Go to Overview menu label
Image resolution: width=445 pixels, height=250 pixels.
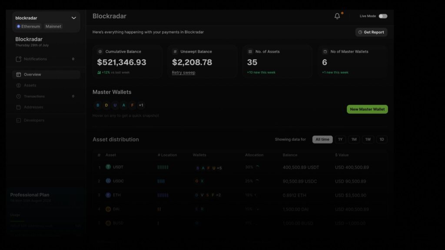pyautogui.click(x=32, y=75)
